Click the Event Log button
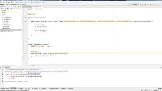Screen dimensions: 162x91 tap(160, 88)
